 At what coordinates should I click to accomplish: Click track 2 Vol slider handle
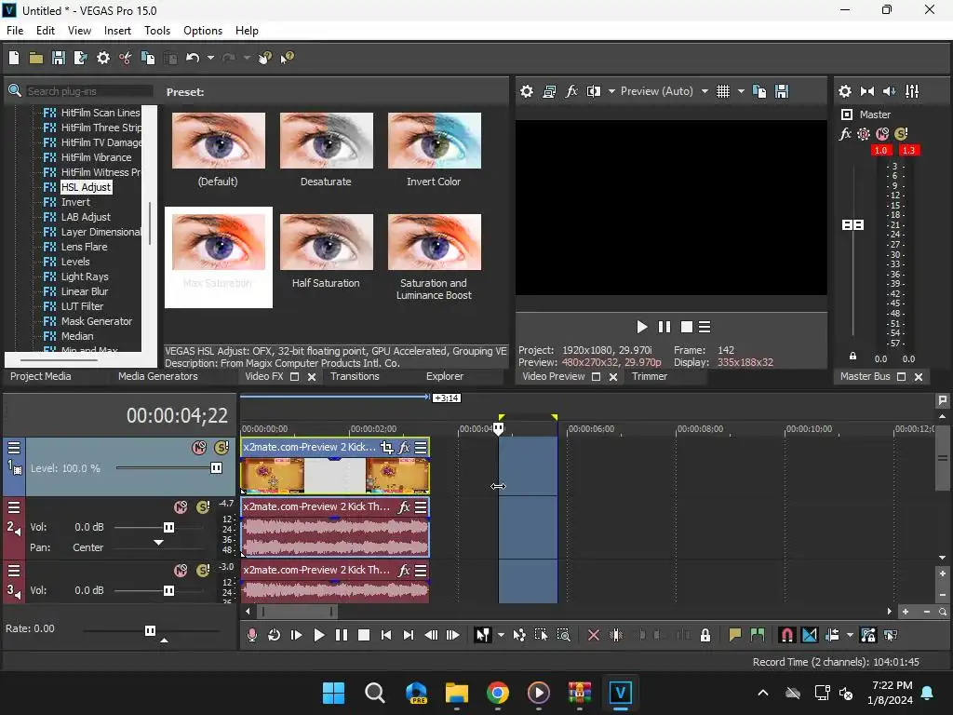coord(169,527)
